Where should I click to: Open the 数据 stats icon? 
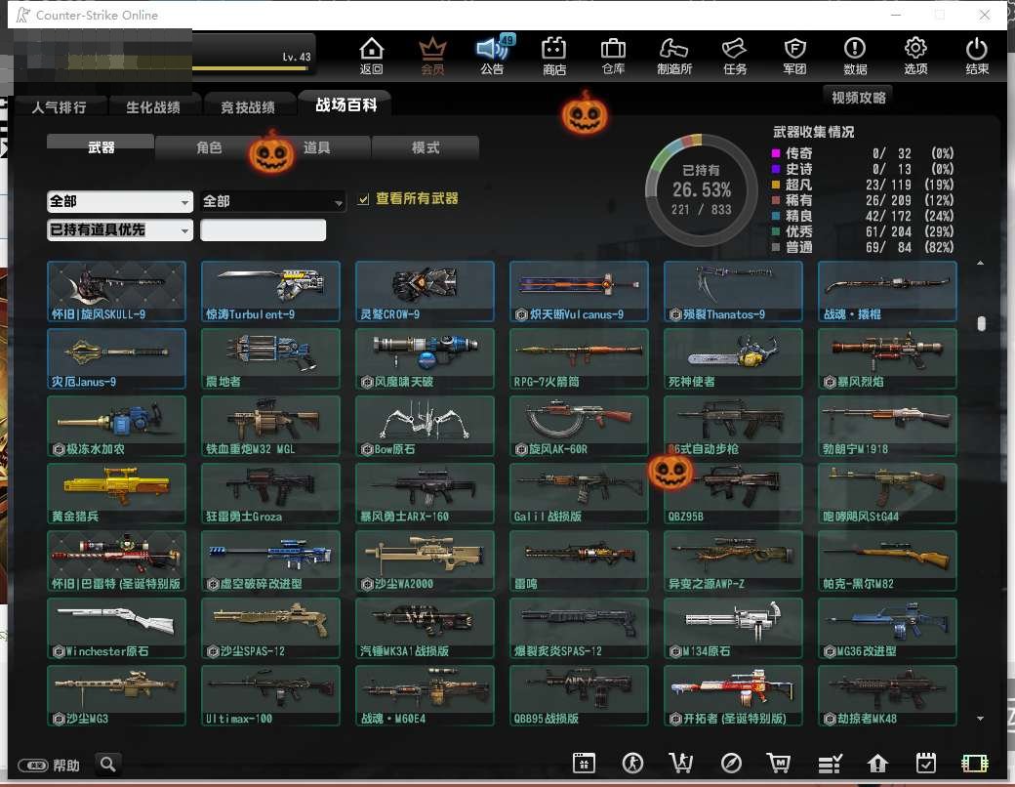pos(855,56)
